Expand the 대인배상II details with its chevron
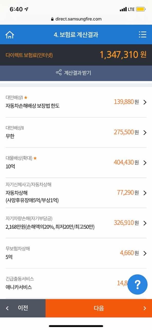 point(144,133)
